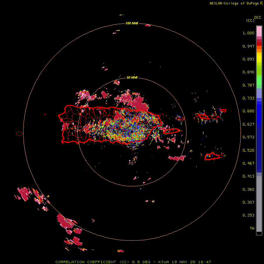Click the pink top segment of color bar
The width and height of the screenshot is (264, 264).
(259, 31)
